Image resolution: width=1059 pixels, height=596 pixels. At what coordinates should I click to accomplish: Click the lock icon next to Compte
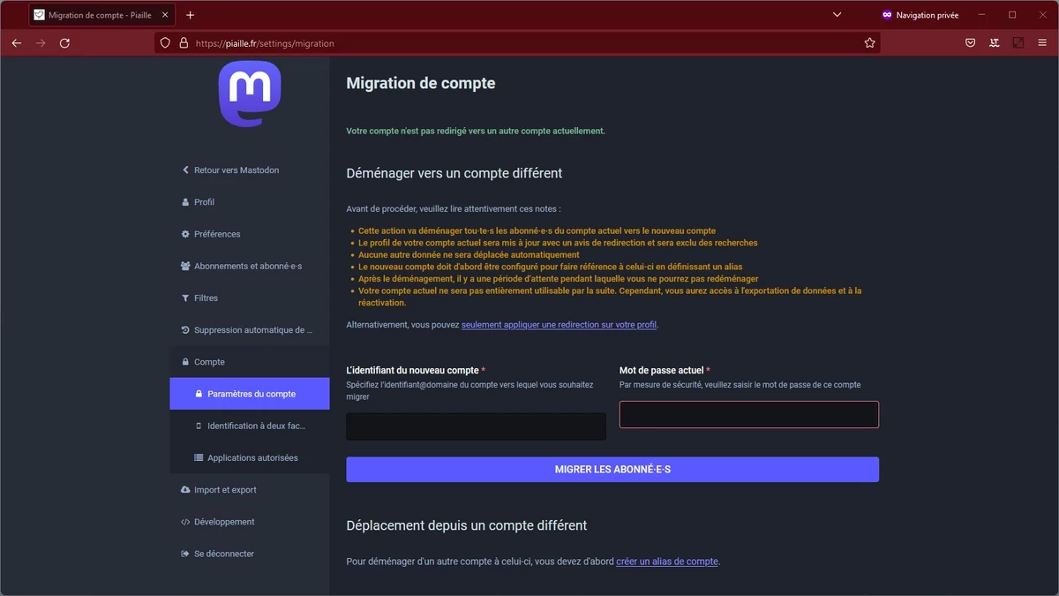coord(185,362)
